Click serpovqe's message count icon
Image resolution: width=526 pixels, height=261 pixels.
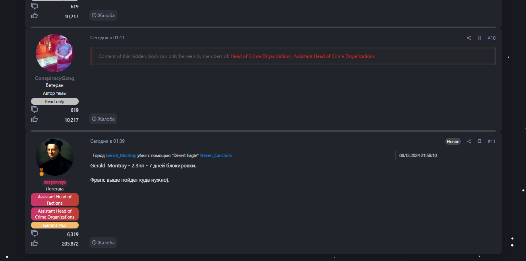[35, 234]
